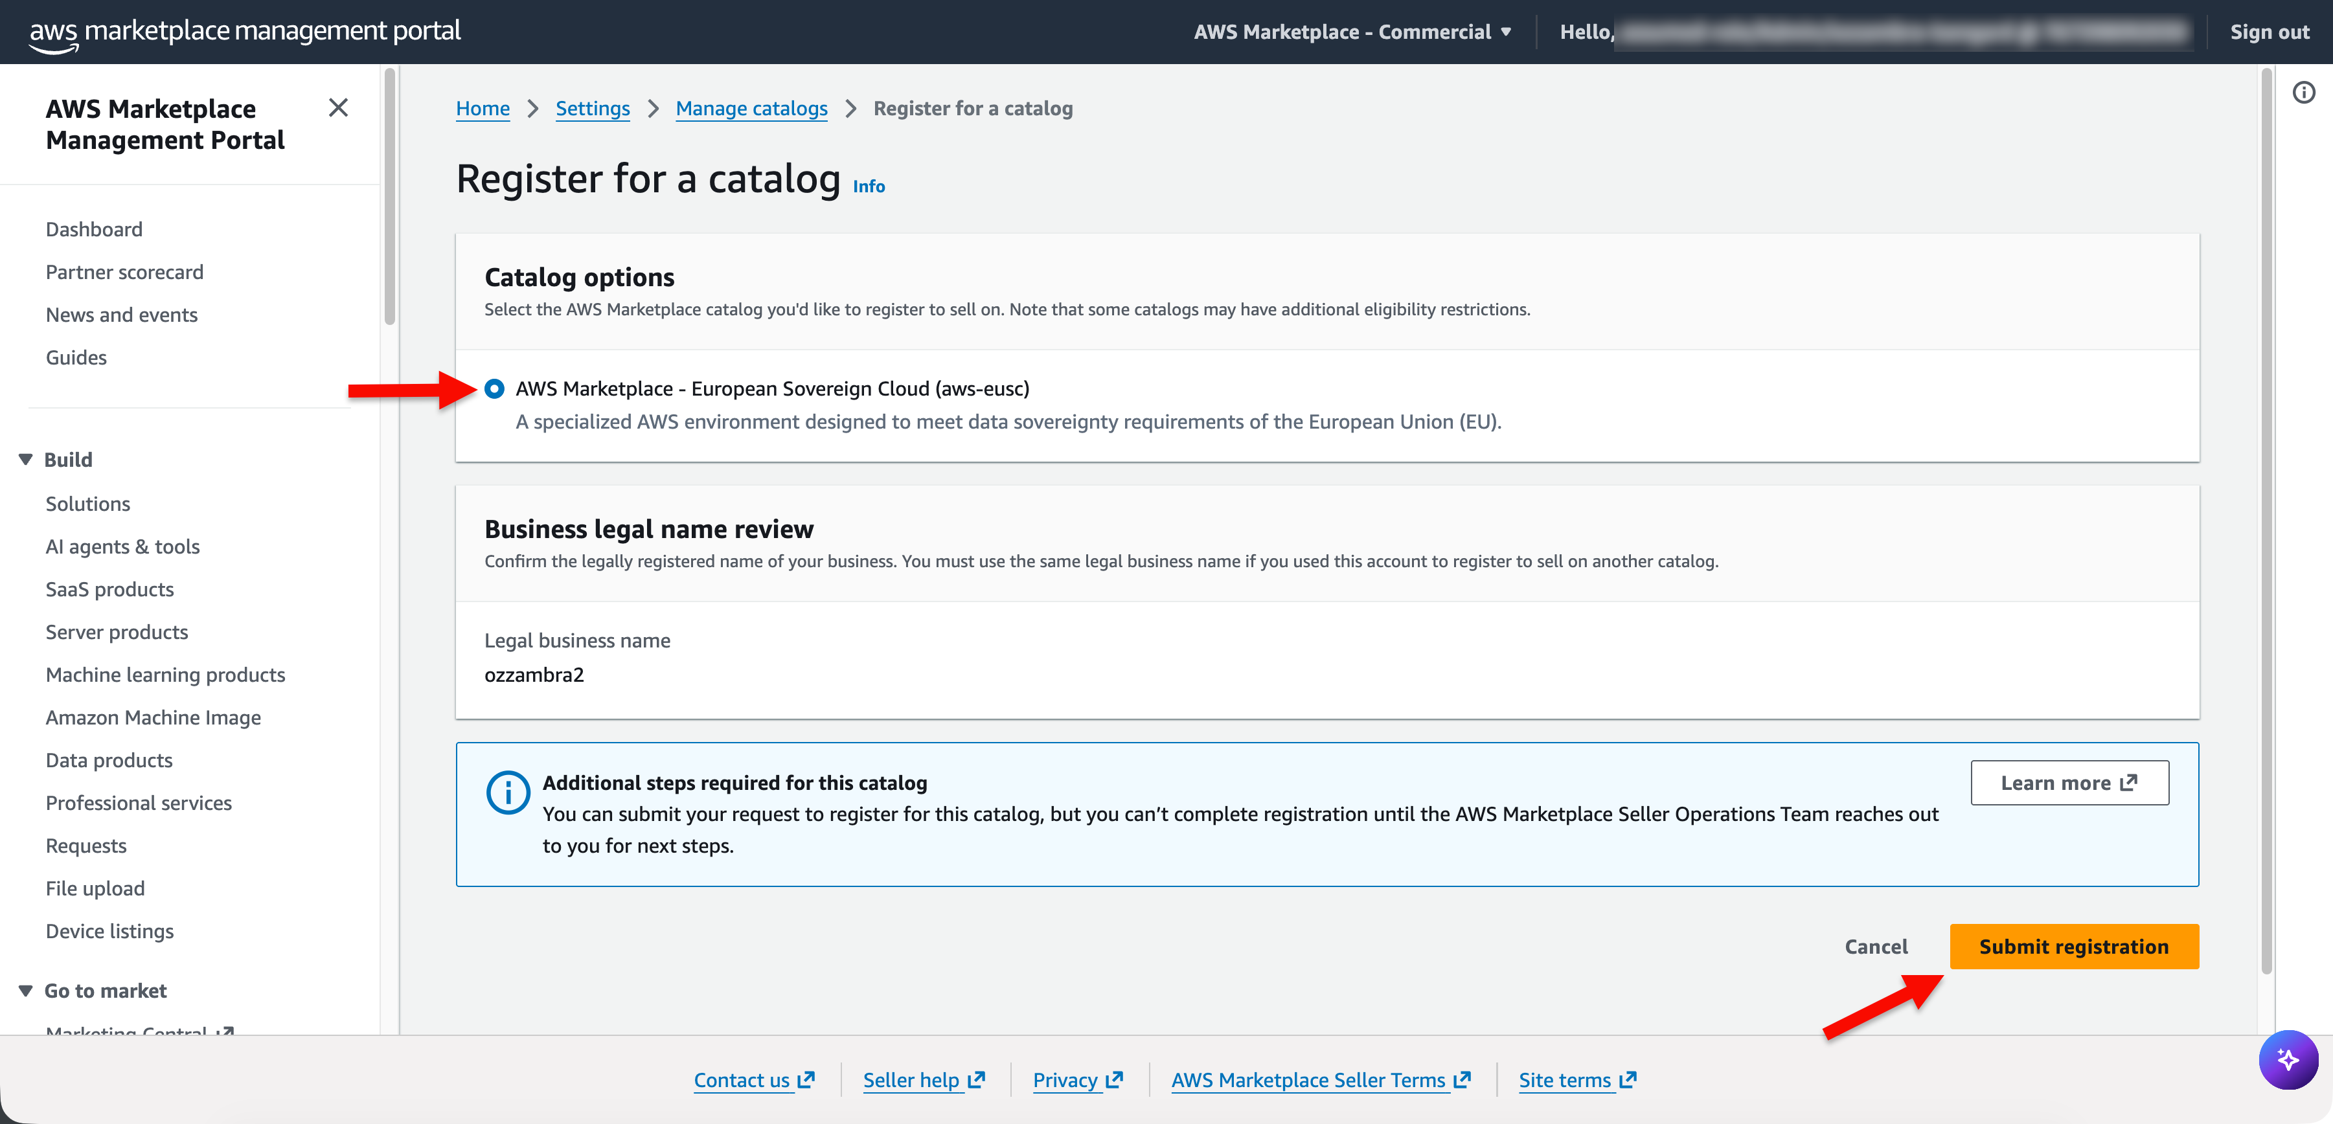The image size is (2333, 1124).
Task: Go to SaaS products
Action: click(x=111, y=589)
